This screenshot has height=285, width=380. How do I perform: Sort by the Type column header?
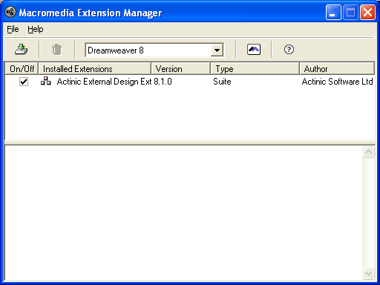click(x=255, y=68)
